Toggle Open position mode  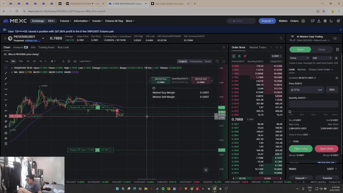coord(300,50)
